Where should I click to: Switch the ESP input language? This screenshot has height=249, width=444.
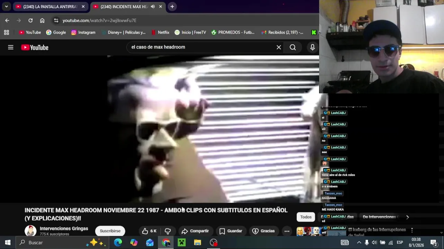coord(400,243)
